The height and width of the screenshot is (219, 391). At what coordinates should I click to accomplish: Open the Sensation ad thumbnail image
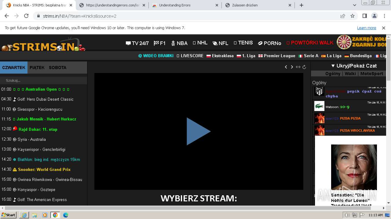pos(354,167)
